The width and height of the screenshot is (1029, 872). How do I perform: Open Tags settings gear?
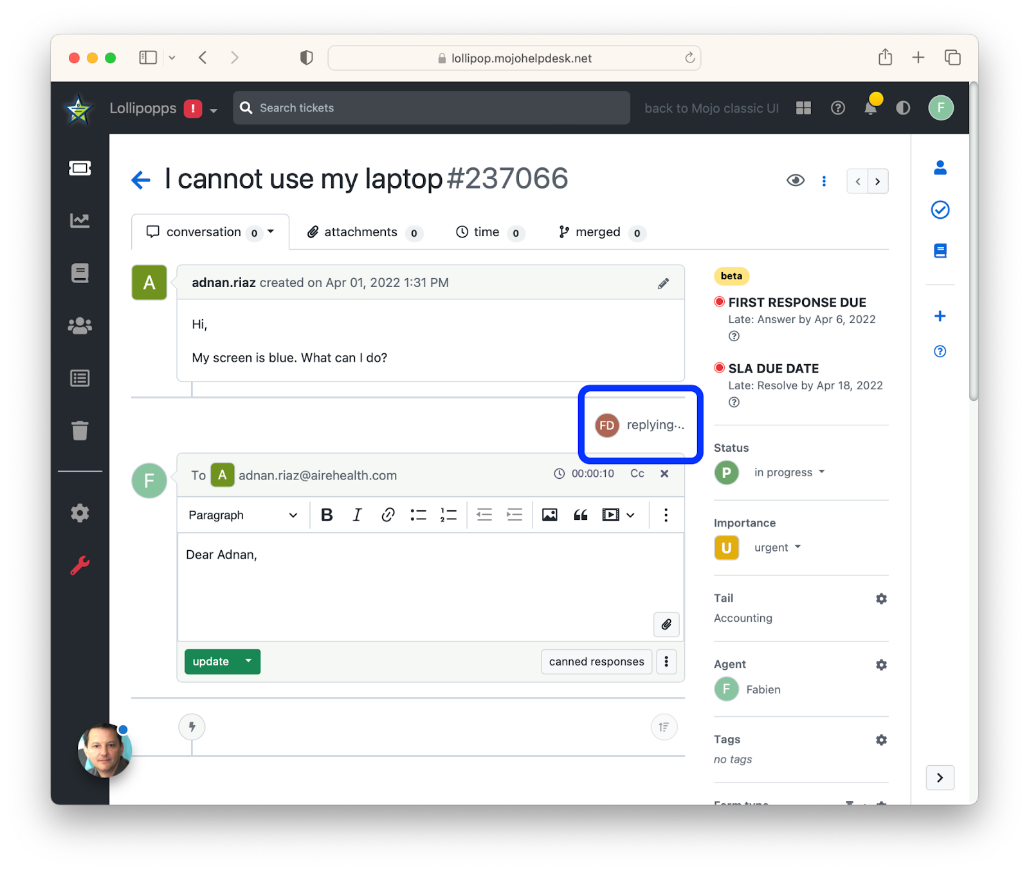click(x=881, y=740)
